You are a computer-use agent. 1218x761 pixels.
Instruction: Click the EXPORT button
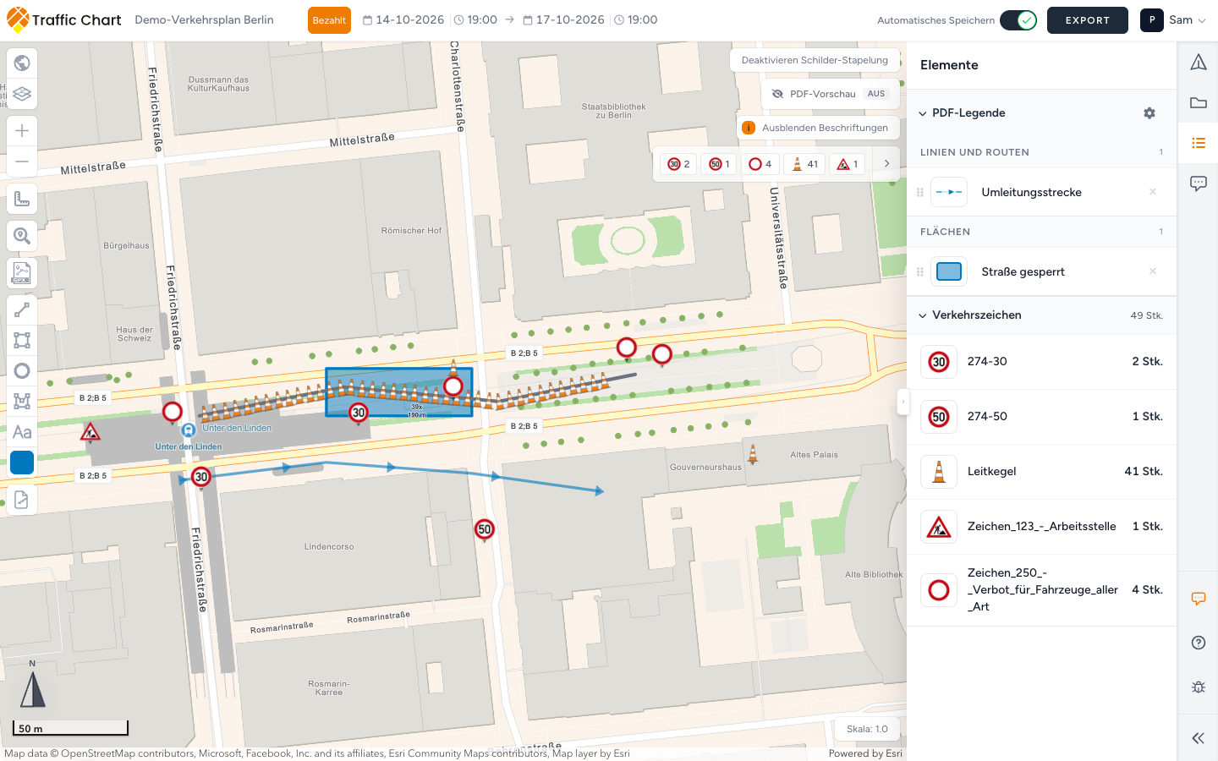tap(1088, 20)
